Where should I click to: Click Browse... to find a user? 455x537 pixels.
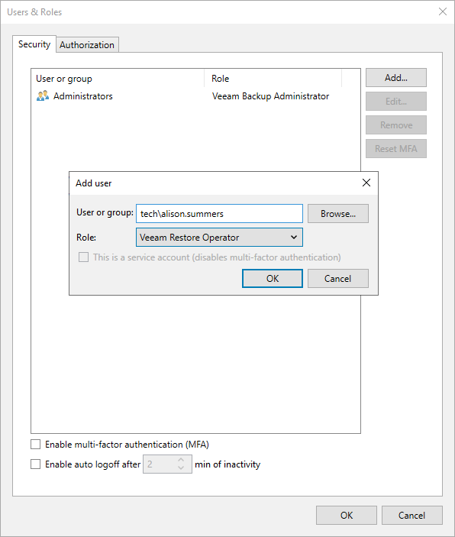point(338,214)
